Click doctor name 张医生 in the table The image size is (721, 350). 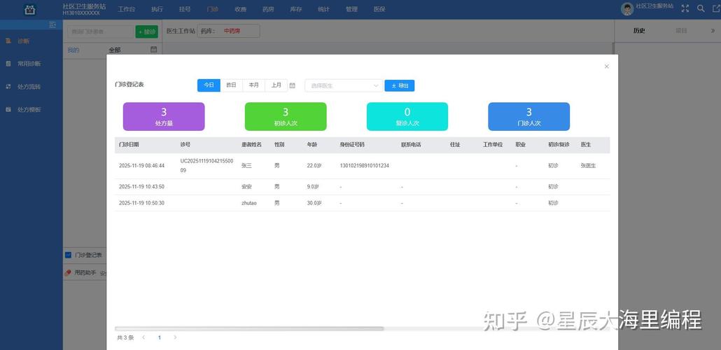tap(588, 166)
